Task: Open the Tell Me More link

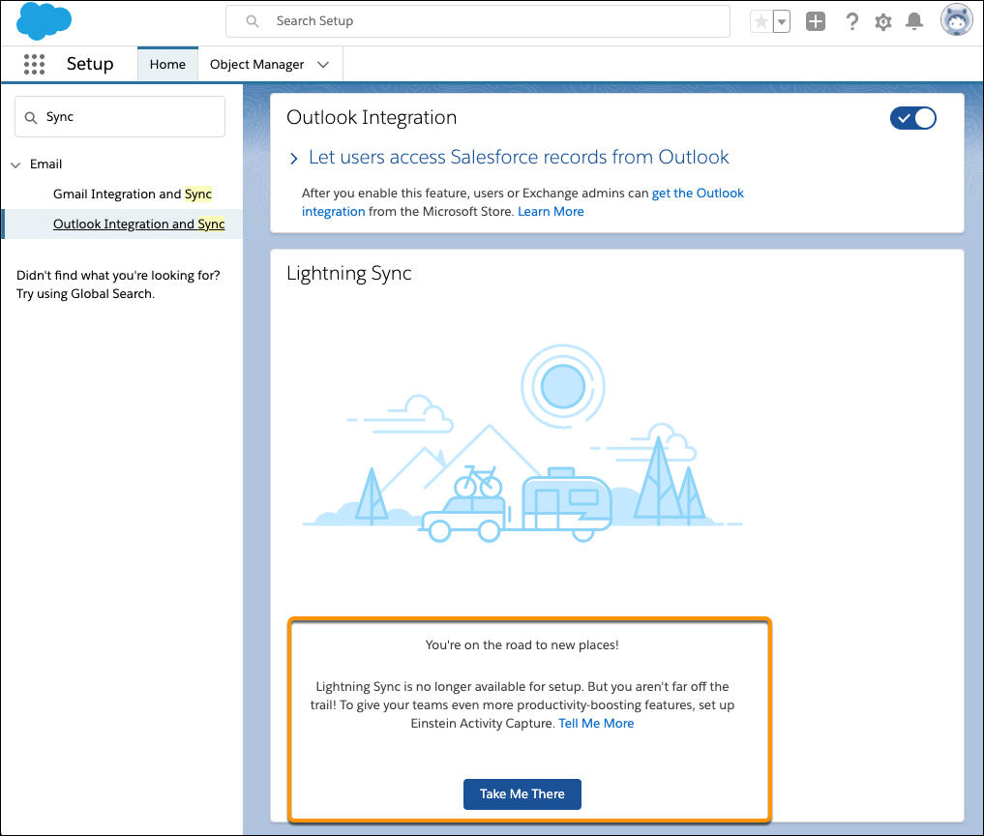Action: [596, 724]
